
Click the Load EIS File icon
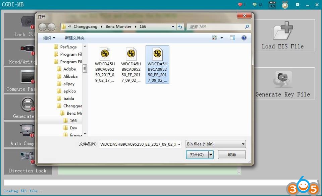pyautogui.click(x=283, y=32)
